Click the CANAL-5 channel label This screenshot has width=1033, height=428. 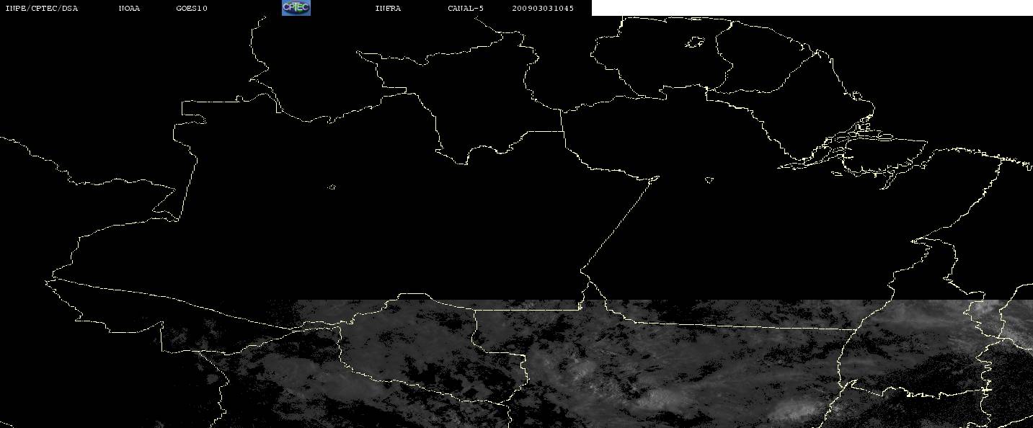[466, 9]
